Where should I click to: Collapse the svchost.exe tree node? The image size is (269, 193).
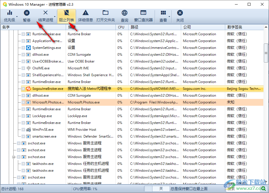(14, 157)
